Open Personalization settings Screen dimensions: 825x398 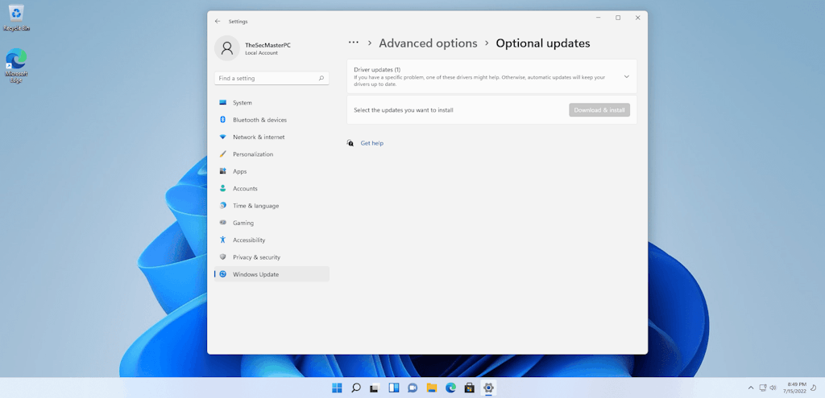click(272, 154)
